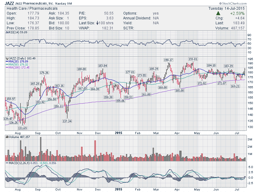
Task: Click the 137.34 price low label
Action: [67, 121]
